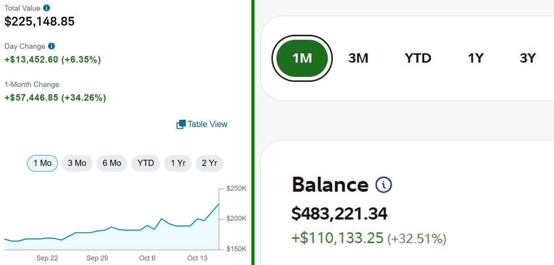
Task: Switch to the 3Y period tab
Action: [528, 58]
